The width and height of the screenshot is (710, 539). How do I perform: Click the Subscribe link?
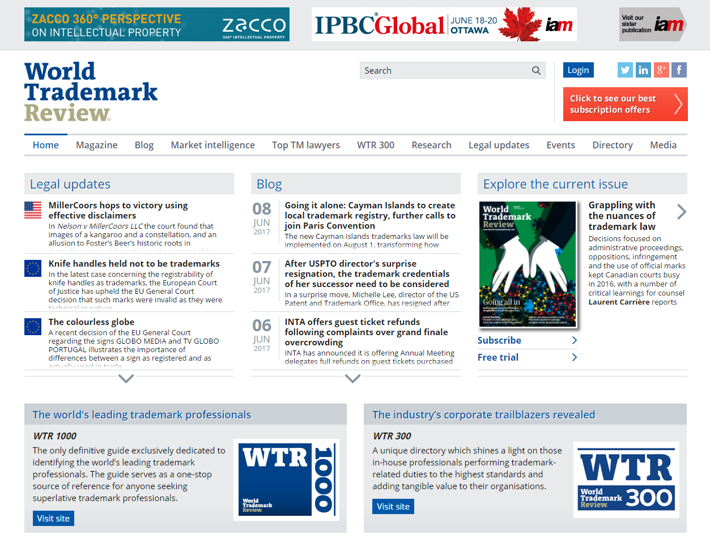tap(499, 340)
